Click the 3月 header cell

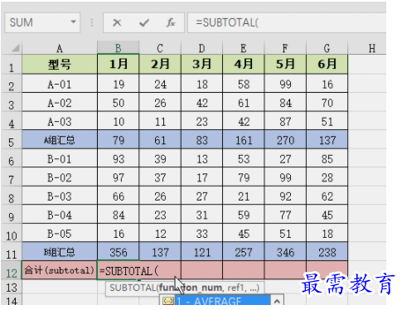coord(201,65)
